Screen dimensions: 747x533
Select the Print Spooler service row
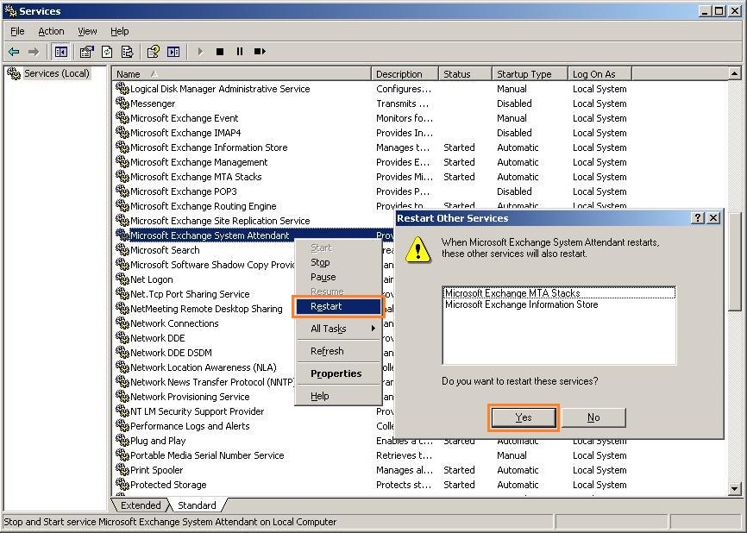point(157,470)
